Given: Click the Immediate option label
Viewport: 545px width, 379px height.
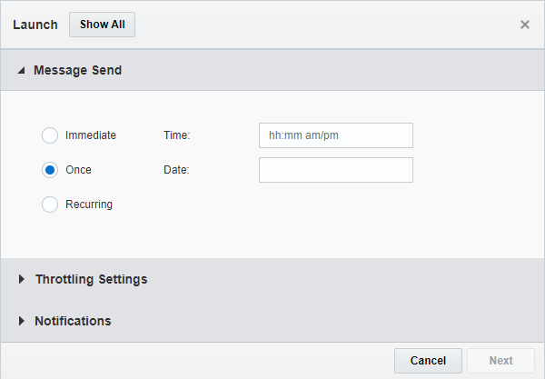Looking at the screenshot, I should coord(91,135).
